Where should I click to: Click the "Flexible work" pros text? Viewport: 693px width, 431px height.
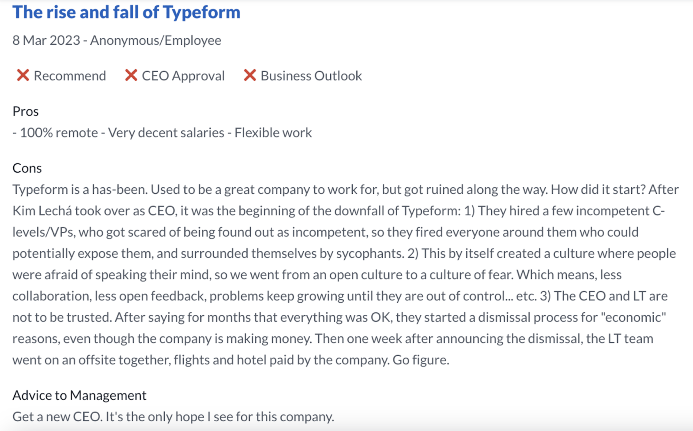[x=273, y=133]
